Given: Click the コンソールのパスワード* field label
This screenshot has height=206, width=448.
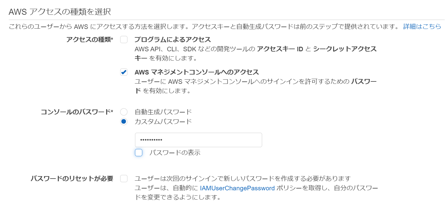Looking at the screenshot, I should [x=77, y=112].
